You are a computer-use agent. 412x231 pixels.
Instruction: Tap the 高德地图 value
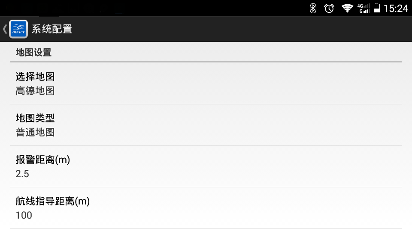35,91
